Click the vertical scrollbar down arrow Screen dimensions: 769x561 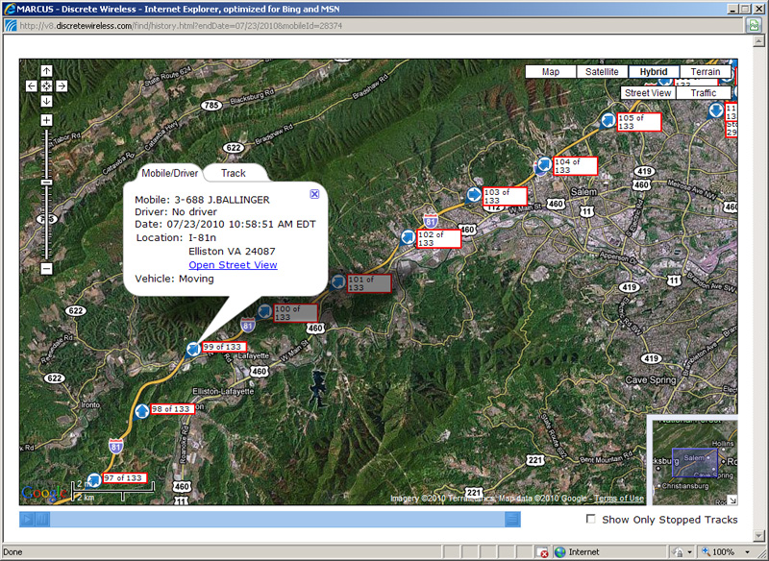click(x=757, y=536)
